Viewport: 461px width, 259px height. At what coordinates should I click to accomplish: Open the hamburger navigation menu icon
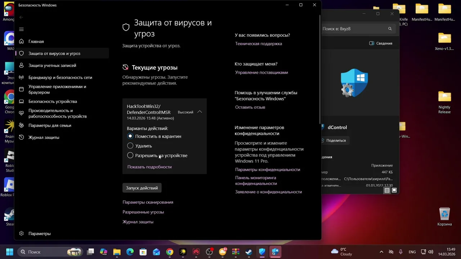21,29
